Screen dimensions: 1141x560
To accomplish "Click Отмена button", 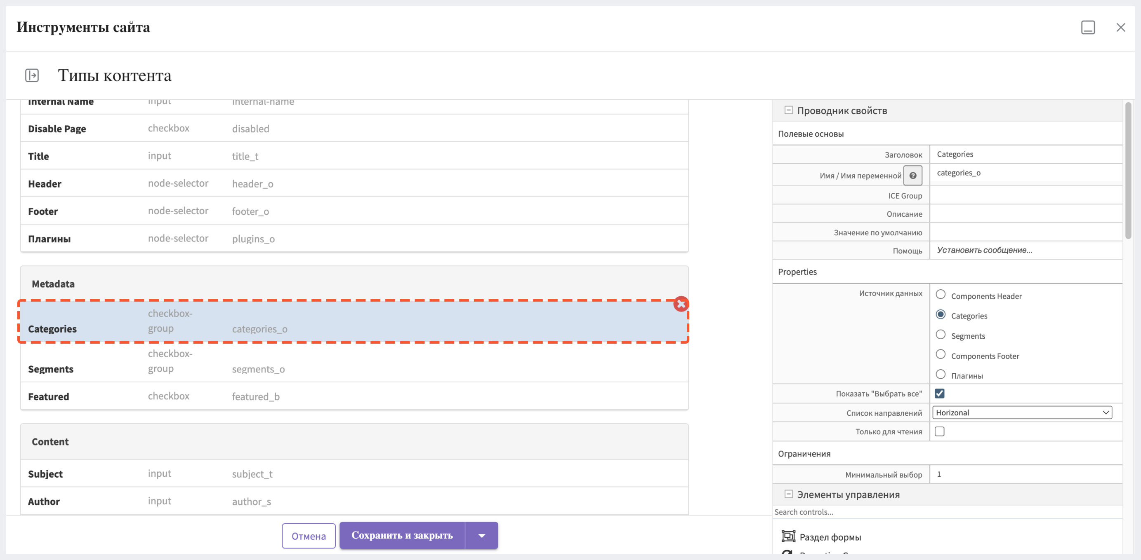I will pos(308,536).
